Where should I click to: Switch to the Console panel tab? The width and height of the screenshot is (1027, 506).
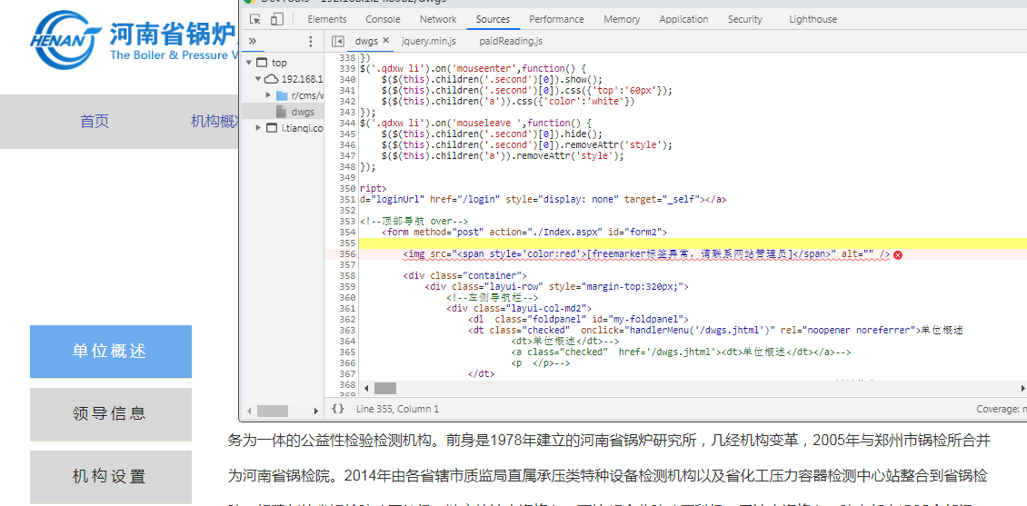point(383,19)
